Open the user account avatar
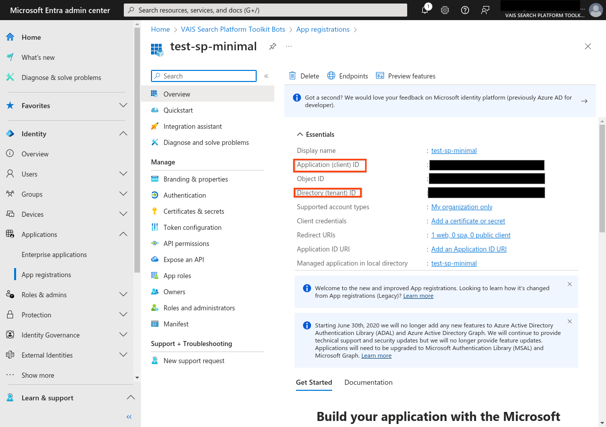Screen dimensions: 606x427 click(595, 10)
